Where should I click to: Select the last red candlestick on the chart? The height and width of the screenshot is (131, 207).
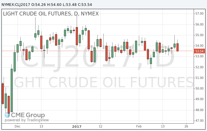177,47
